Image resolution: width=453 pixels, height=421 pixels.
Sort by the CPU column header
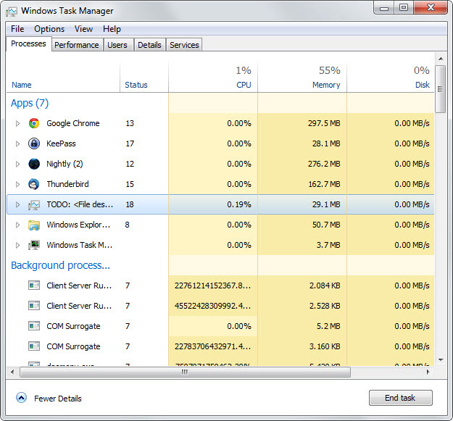coord(244,85)
